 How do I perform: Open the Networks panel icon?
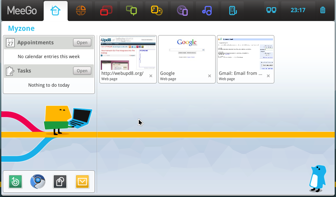click(271, 10)
